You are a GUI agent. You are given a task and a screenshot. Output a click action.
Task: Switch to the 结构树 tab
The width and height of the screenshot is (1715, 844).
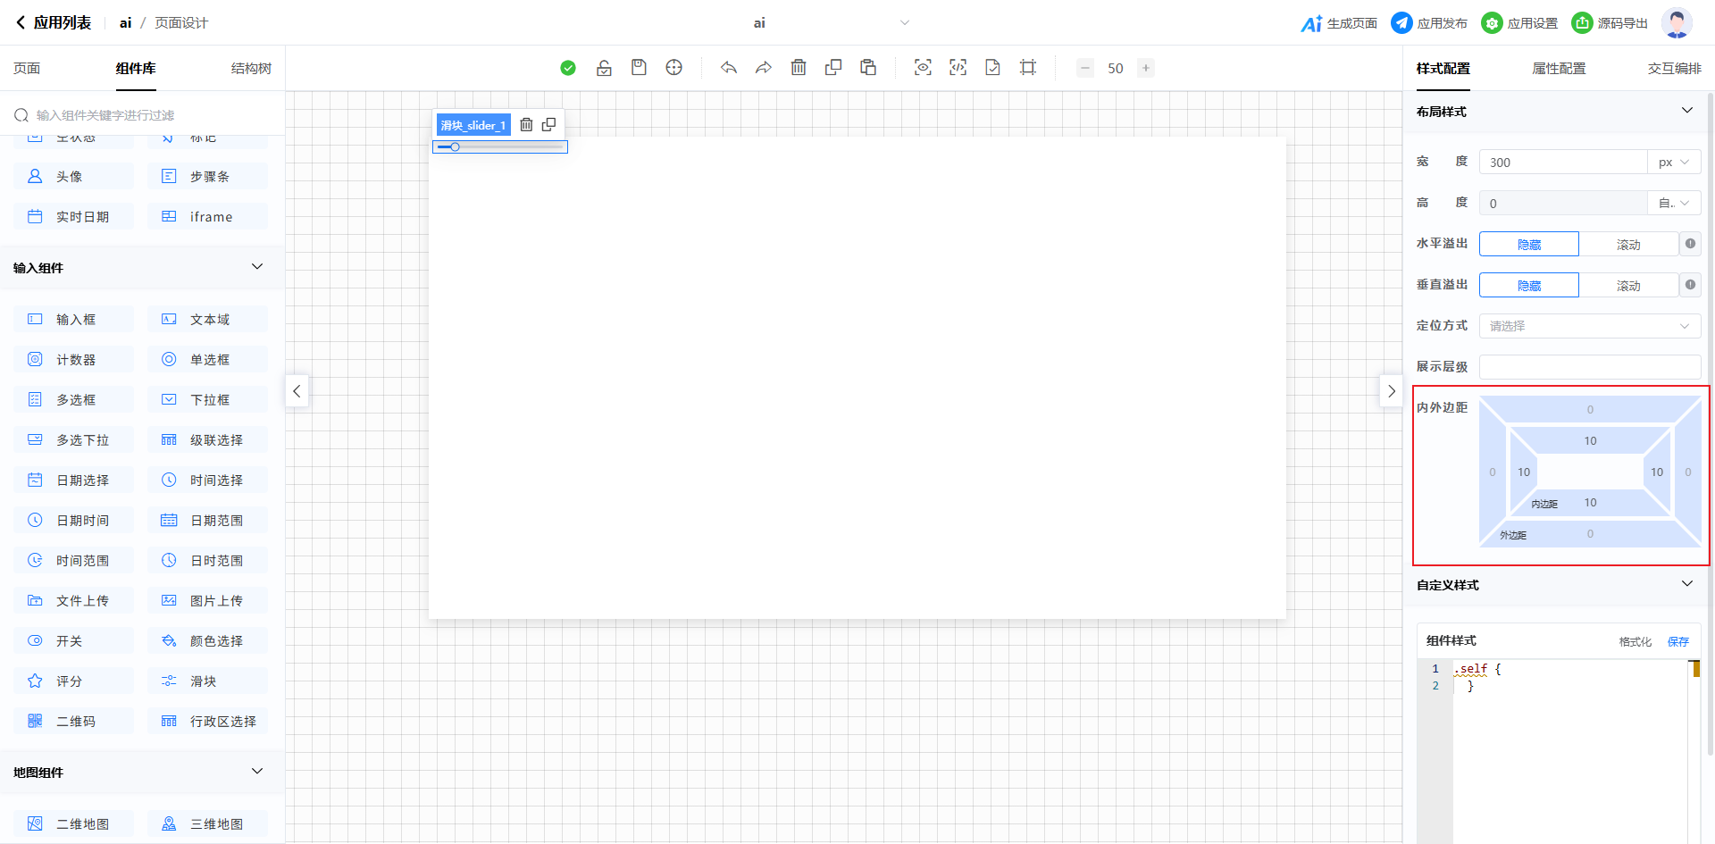pyautogui.click(x=251, y=69)
